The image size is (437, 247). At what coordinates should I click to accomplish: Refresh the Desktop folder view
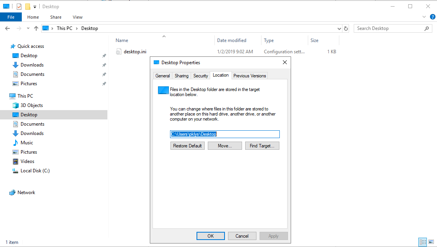point(346,28)
